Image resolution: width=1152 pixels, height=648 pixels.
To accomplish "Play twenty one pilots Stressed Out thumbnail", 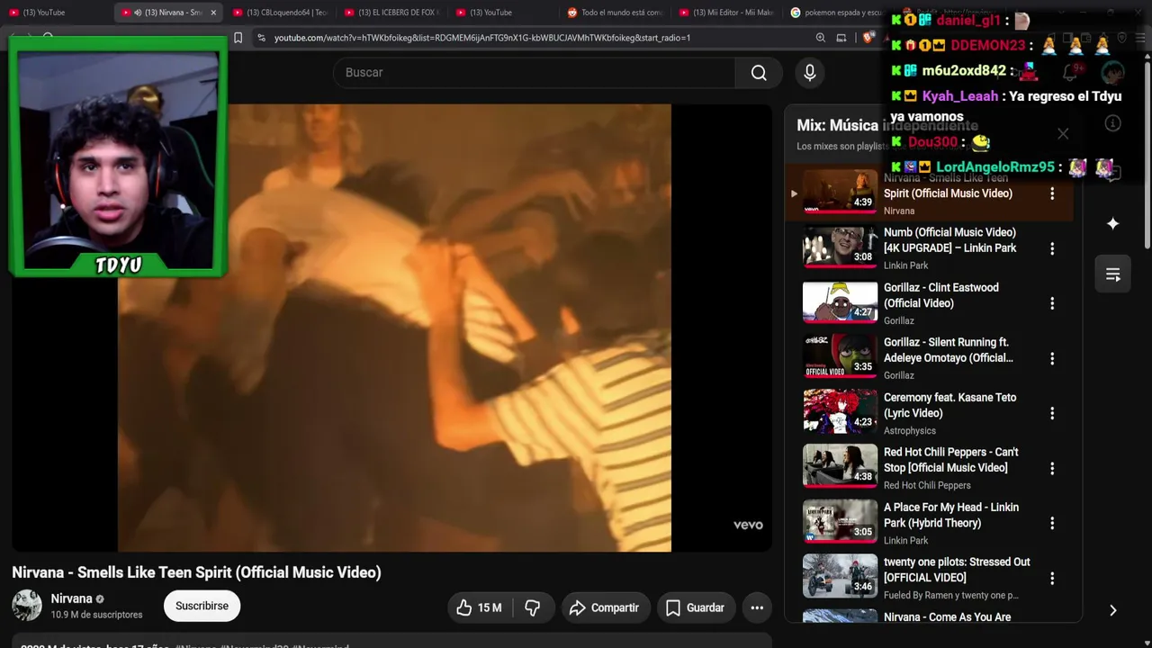I will point(840,577).
